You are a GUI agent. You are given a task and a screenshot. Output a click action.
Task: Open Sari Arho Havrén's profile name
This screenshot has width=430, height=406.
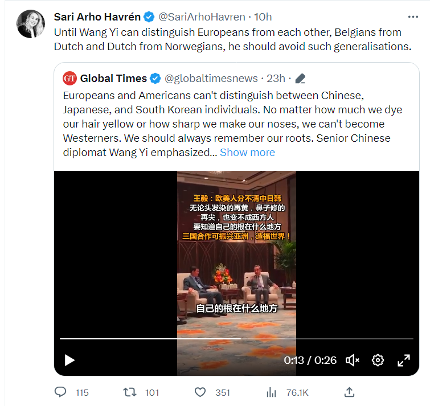point(97,17)
